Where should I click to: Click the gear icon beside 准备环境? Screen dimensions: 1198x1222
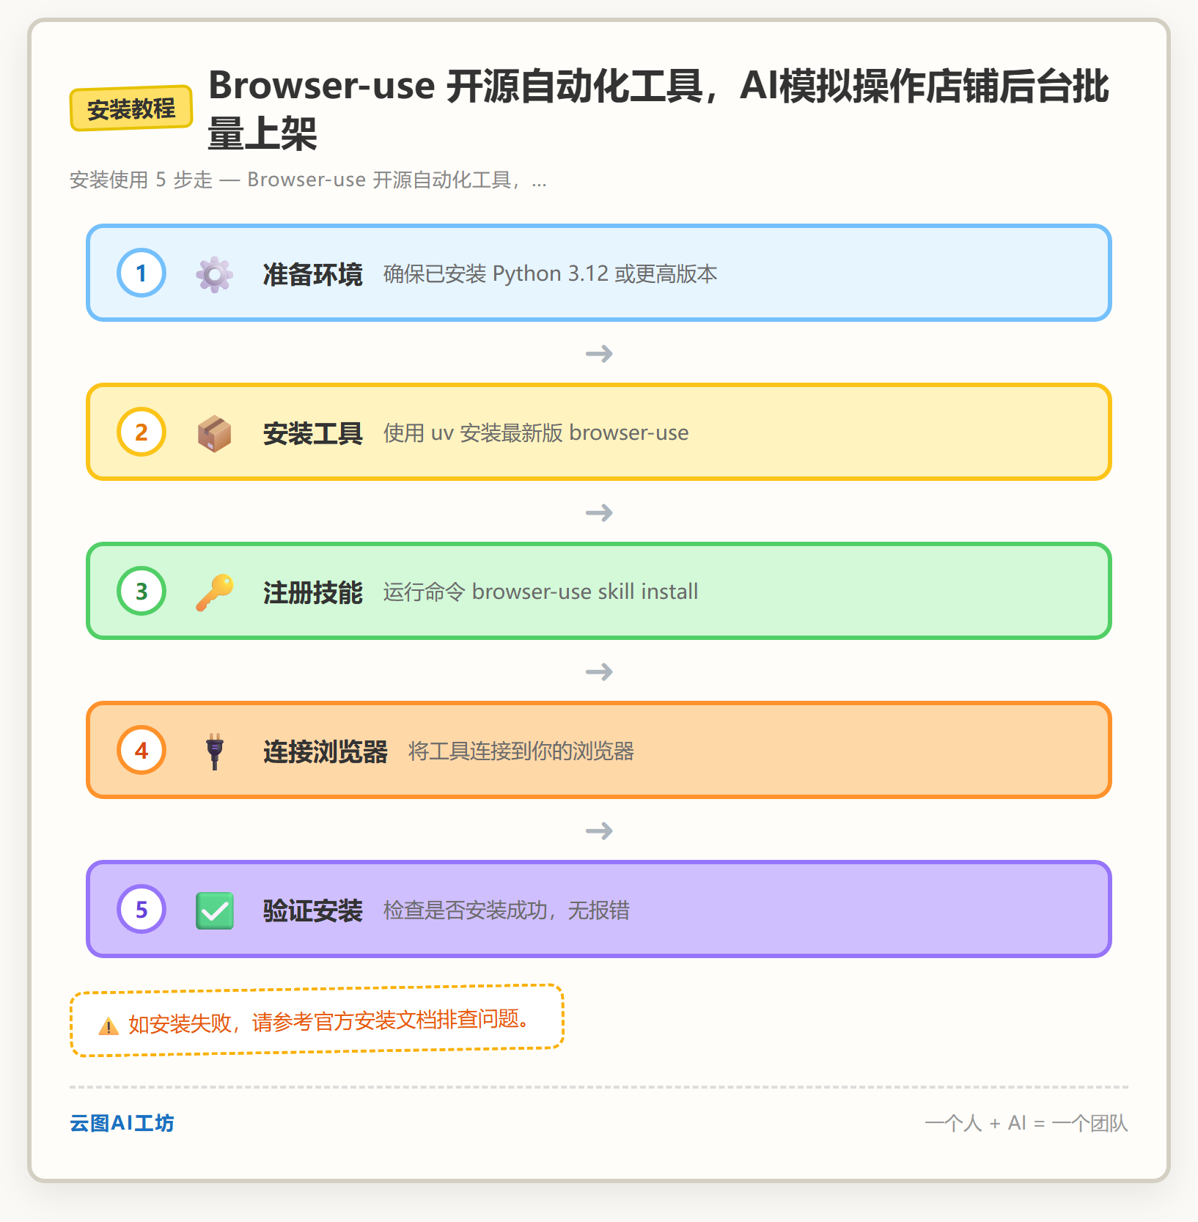[214, 274]
